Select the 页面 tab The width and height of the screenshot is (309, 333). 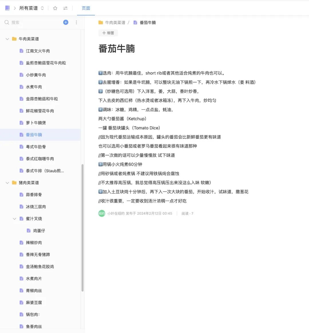coord(86,8)
